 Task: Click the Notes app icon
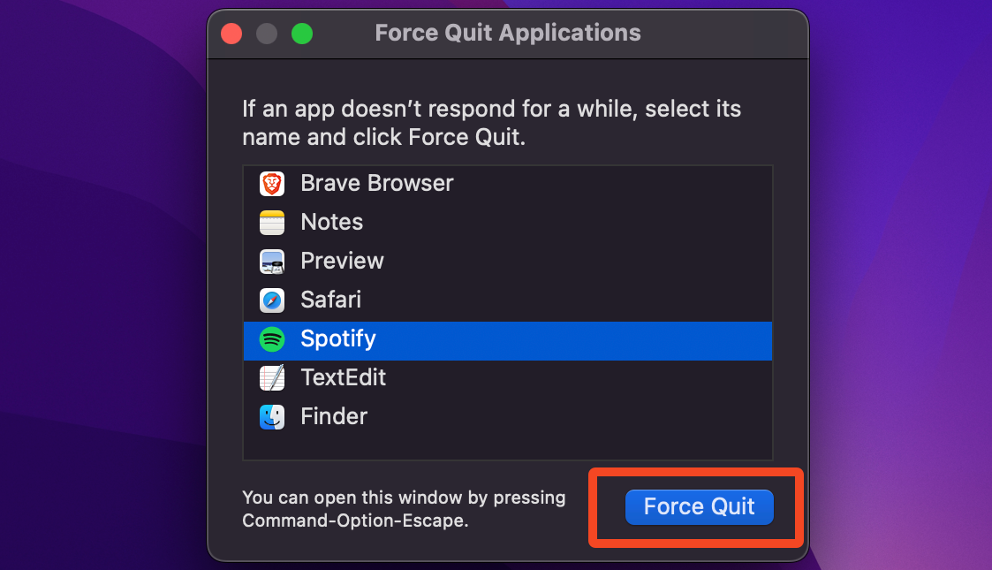click(x=271, y=223)
